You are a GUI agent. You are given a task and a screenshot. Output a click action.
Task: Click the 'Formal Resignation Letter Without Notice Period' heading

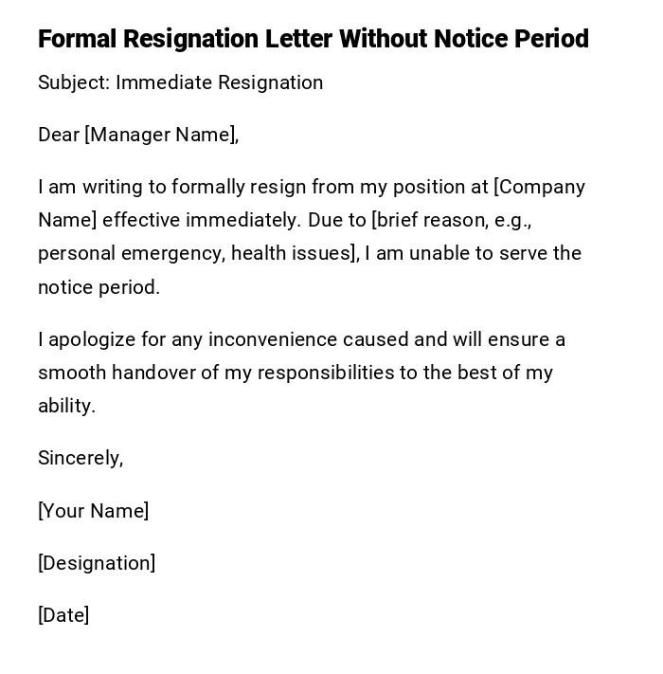pos(313,39)
